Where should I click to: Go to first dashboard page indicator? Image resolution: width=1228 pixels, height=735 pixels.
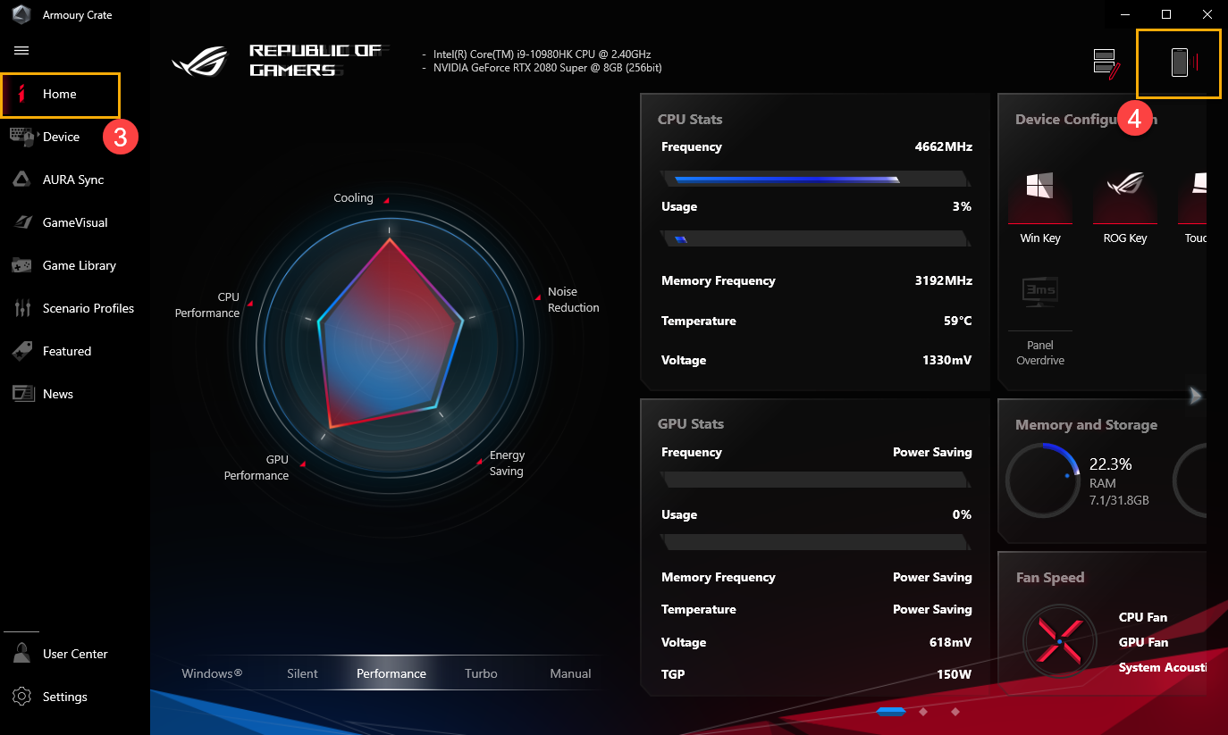coord(891,712)
